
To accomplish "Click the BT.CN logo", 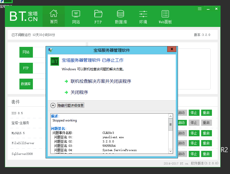I will [24, 16].
